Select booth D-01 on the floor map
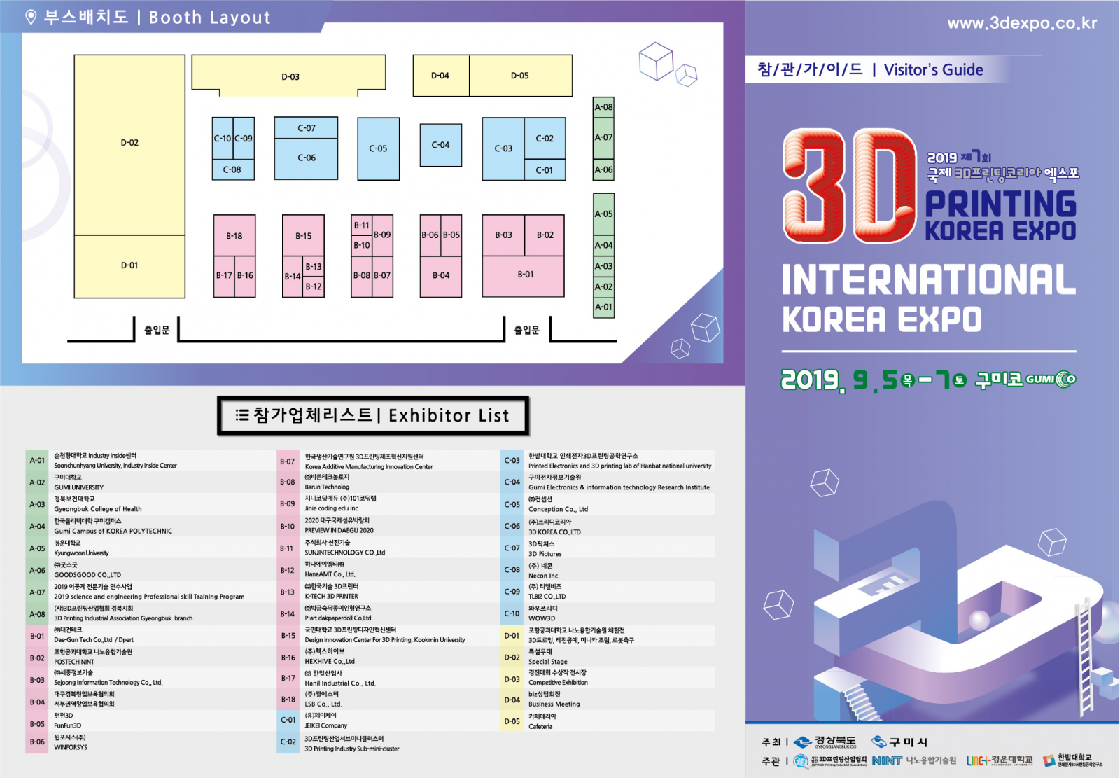Viewport: 1120px width, 778px height. tap(129, 267)
